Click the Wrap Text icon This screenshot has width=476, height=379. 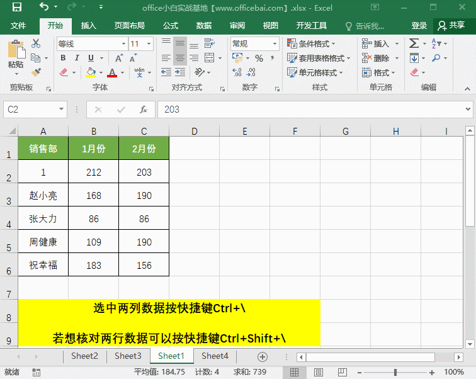click(x=210, y=43)
